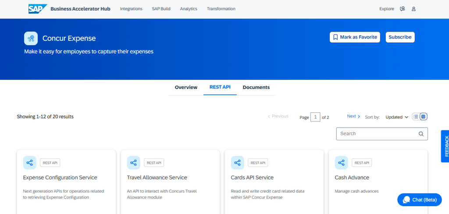Click the 'Make it easy for employees' tagline

tap(89, 52)
